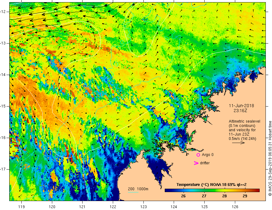Image resolution: width=272 pixels, height=210 pixels.
Task: Click the magenta drifter arrowhead legend marker
Action: [x=196, y=163]
